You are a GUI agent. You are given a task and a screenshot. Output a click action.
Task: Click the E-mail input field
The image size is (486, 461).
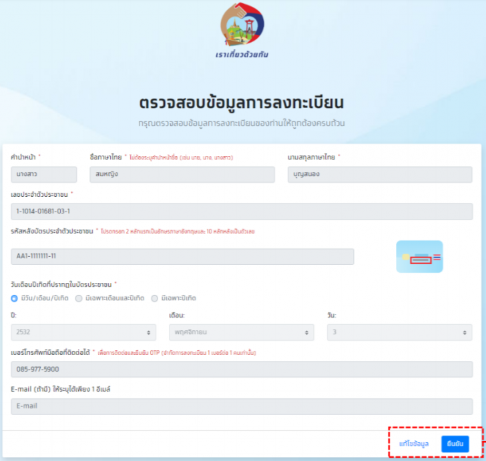(242, 406)
